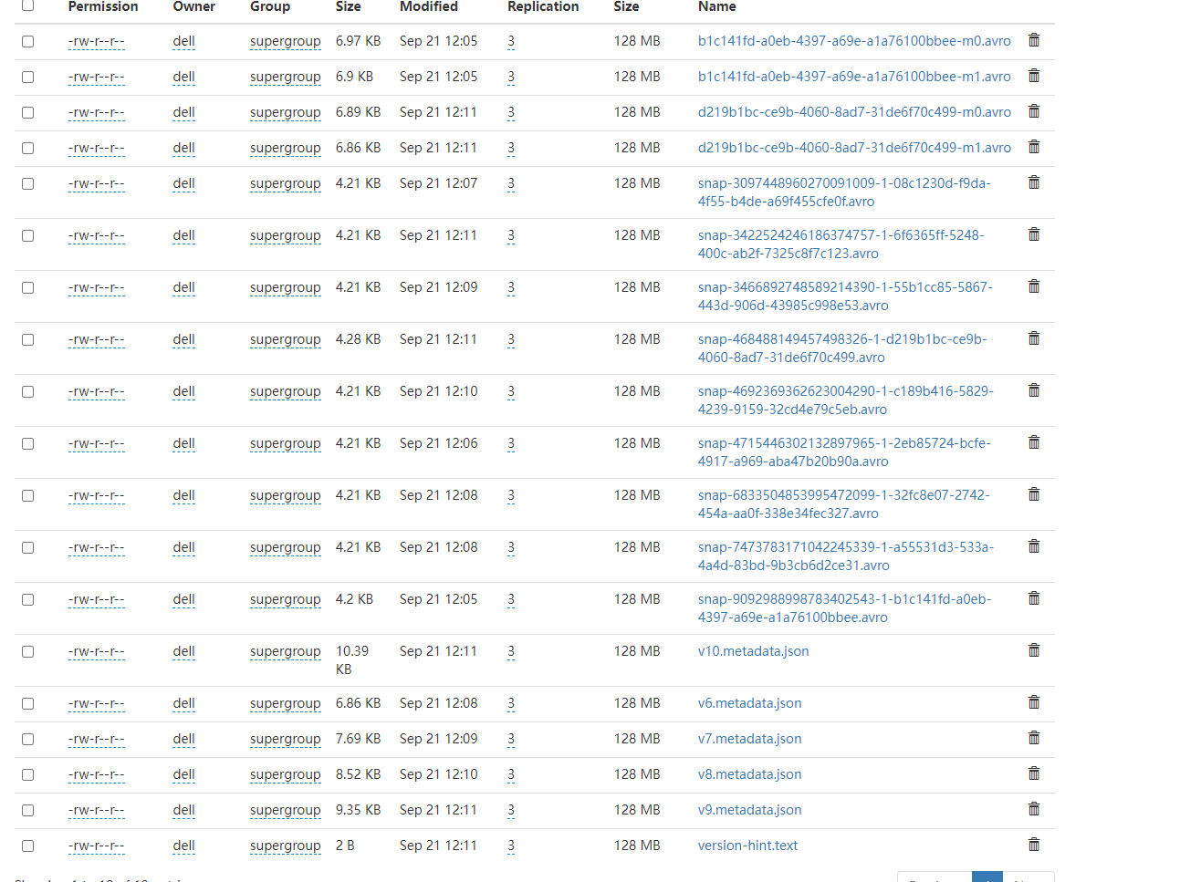The image size is (1180, 882).
Task: Delete file b1c141fd-...-m0.avro via trash icon
Action: pos(1034,40)
